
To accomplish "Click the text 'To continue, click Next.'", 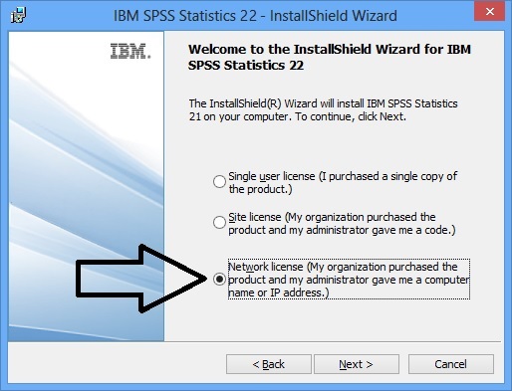I will pos(351,116).
